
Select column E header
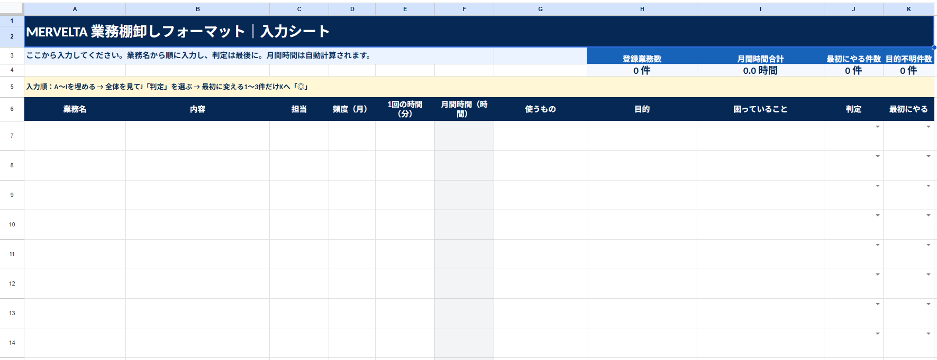click(x=405, y=9)
